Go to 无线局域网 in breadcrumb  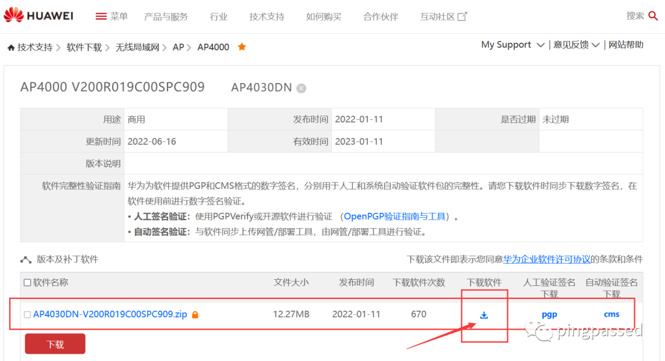click(x=137, y=47)
